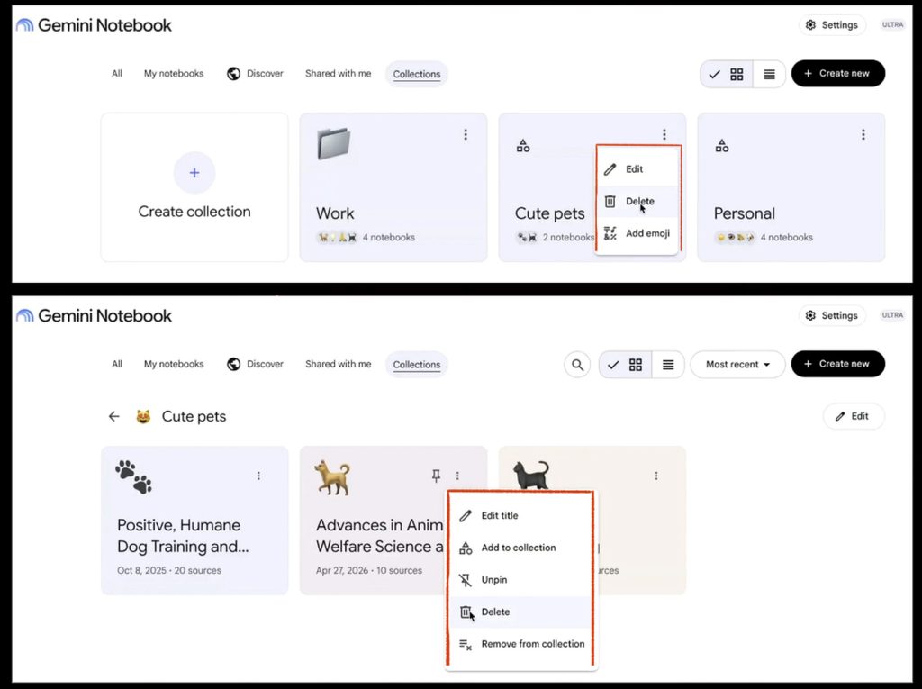Click the folder icon on Work card
This screenshot has width=922, height=689.
[x=333, y=143]
